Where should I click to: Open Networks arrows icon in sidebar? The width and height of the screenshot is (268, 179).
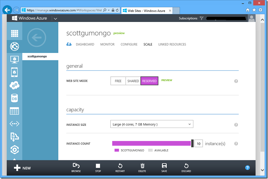click(x=15, y=124)
